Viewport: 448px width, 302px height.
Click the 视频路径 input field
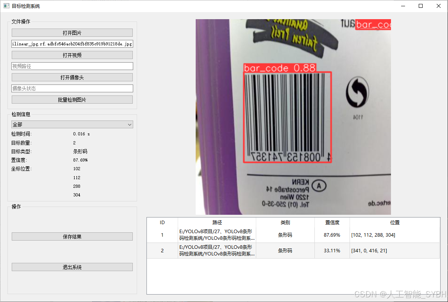72,66
